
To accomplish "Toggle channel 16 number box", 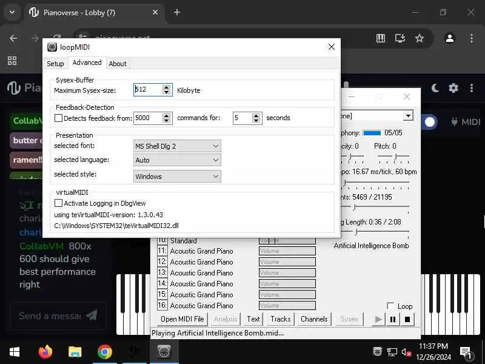I will [162, 305].
